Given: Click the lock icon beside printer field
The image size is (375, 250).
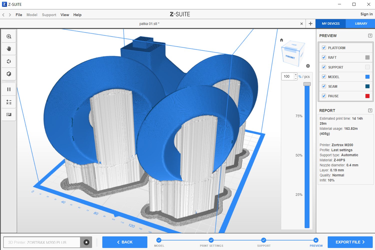Looking at the screenshot, I should (x=86, y=242).
